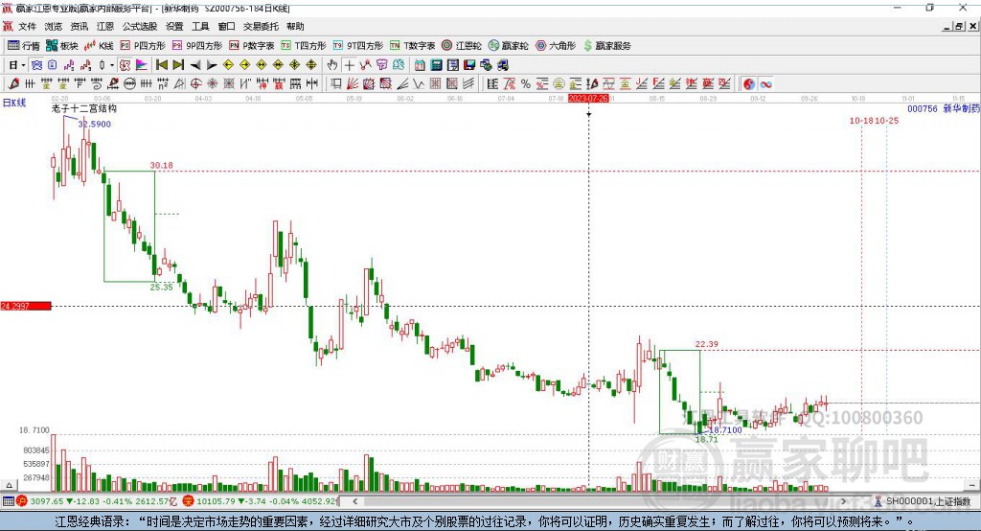Open the T四方形 tool
Image resolution: width=981 pixels, height=531 pixels.
(304, 46)
